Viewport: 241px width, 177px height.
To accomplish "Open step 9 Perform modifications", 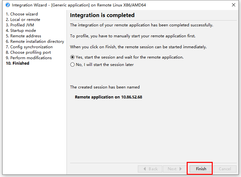I will [x=29, y=58].
